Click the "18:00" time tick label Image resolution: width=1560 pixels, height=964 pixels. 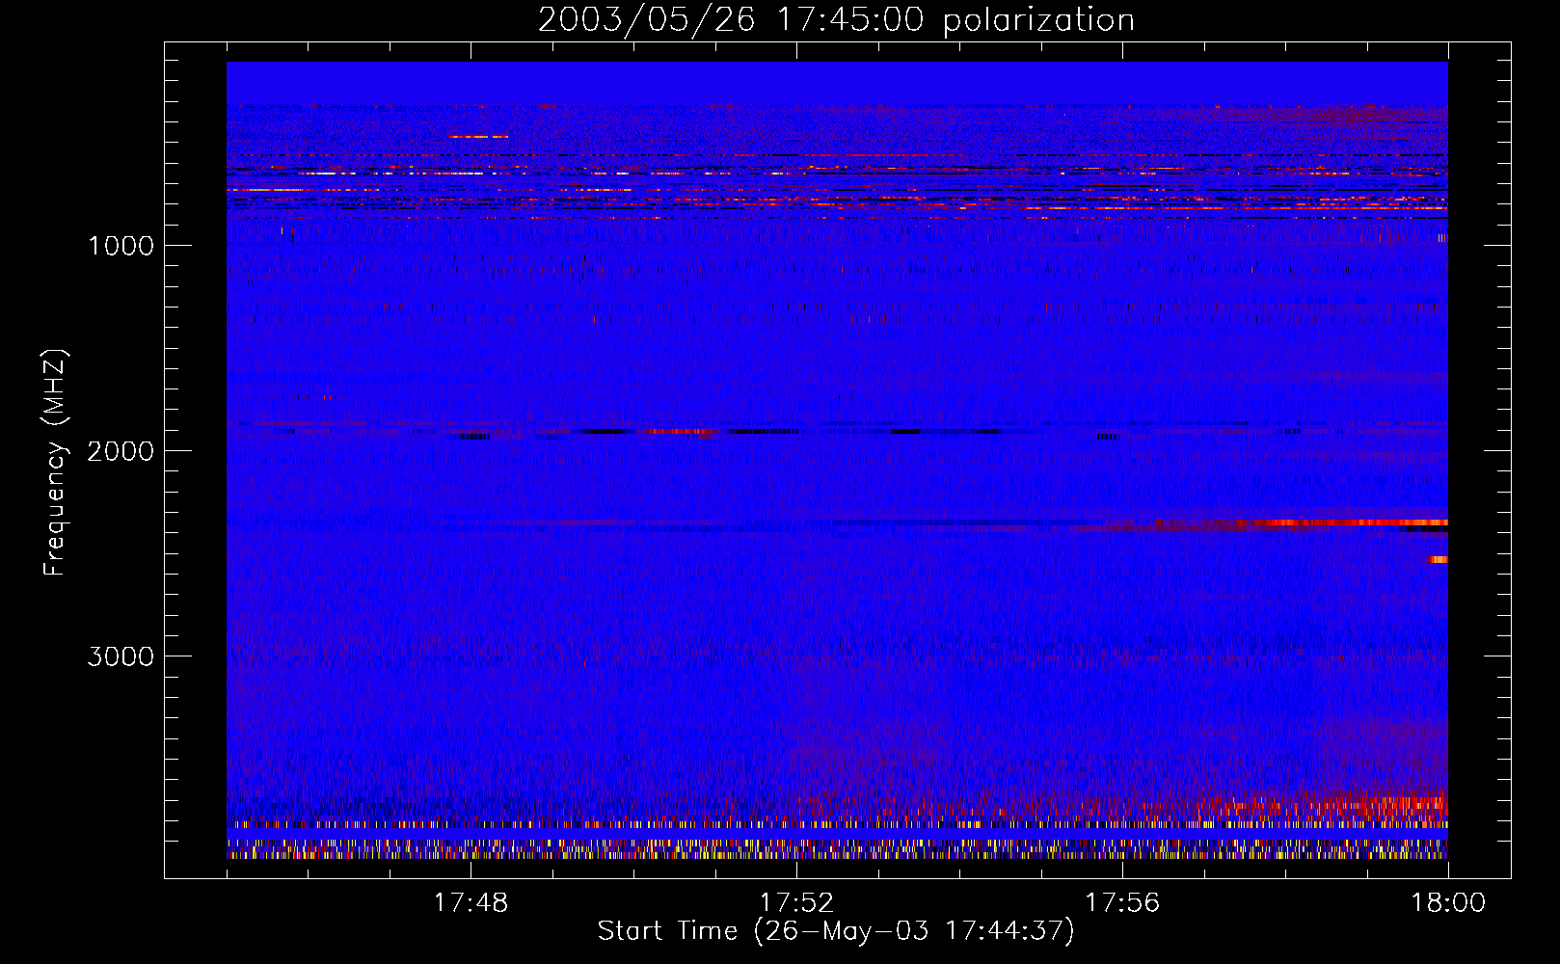[1448, 903]
